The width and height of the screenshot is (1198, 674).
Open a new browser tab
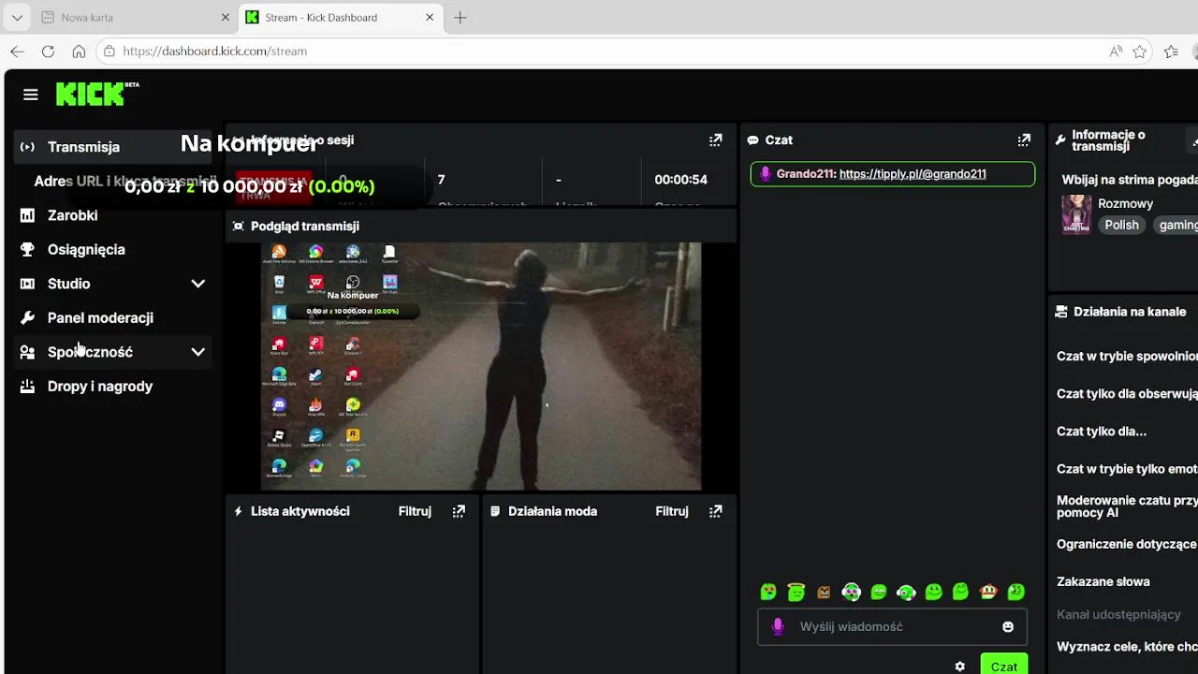460,17
